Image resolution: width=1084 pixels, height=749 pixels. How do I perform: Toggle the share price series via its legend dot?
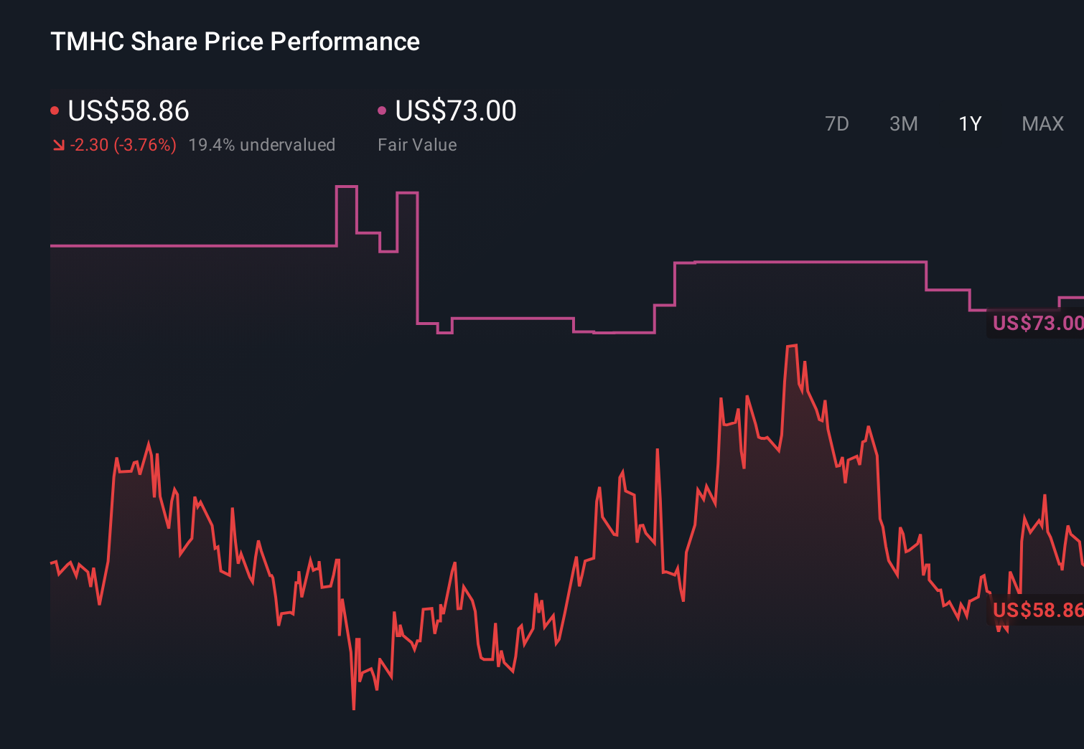click(x=55, y=110)
